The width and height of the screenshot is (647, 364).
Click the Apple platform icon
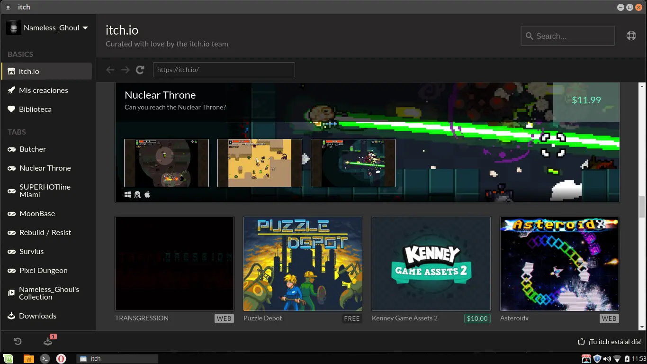(147, 194)
